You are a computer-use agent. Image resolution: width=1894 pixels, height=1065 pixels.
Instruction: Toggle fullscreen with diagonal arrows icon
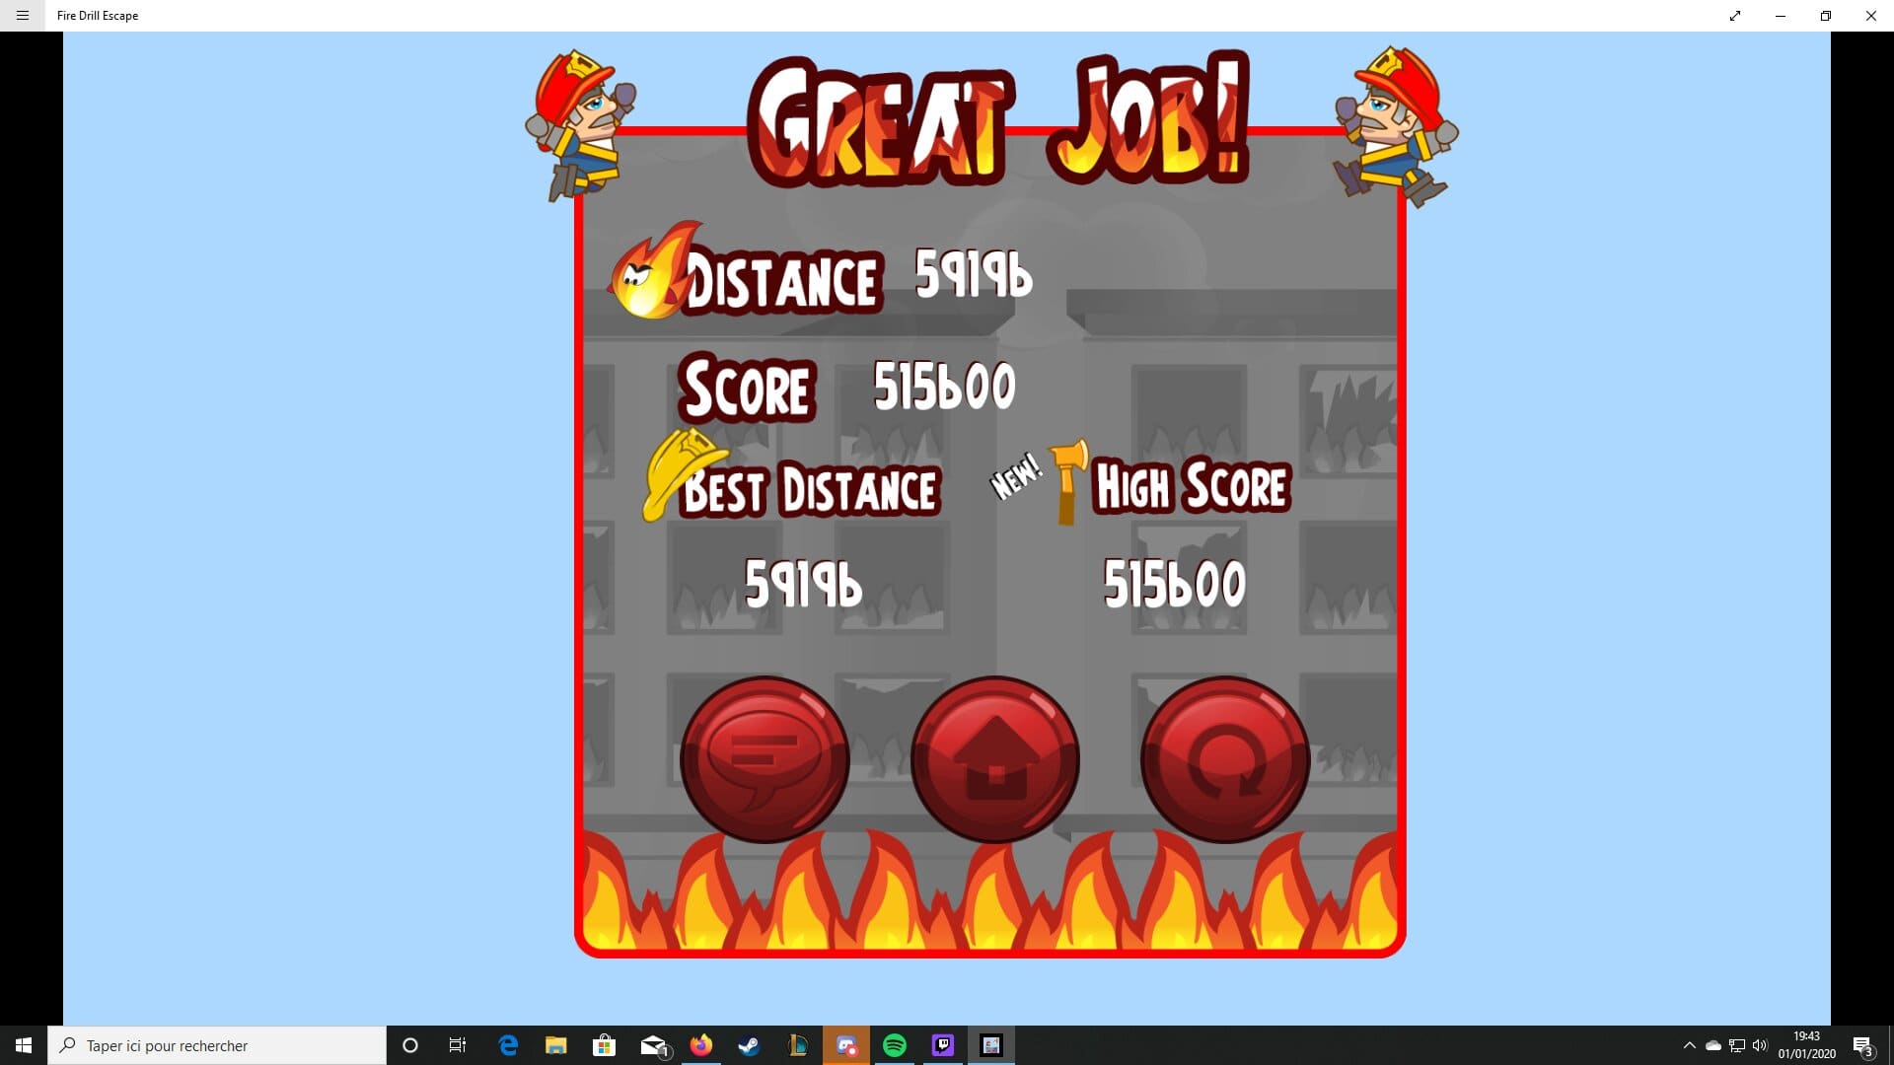pos(1734,15)
